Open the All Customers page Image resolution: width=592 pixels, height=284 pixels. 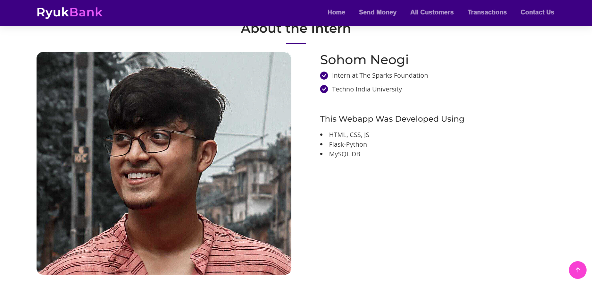[432, 12]
